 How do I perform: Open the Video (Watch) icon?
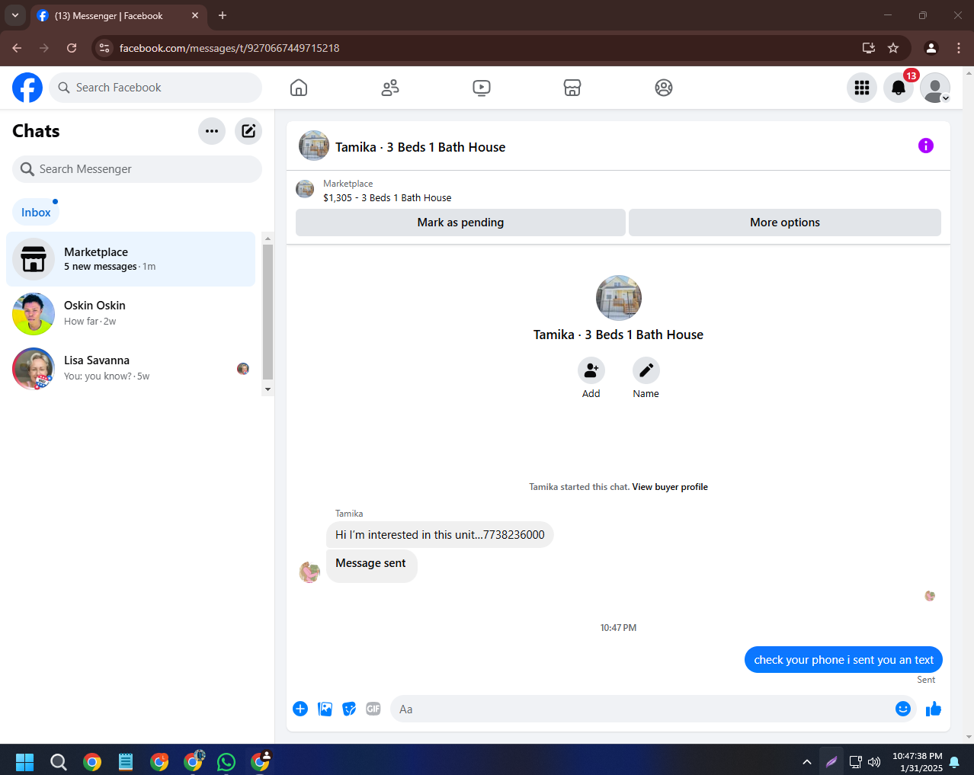(x=482, y=88)
